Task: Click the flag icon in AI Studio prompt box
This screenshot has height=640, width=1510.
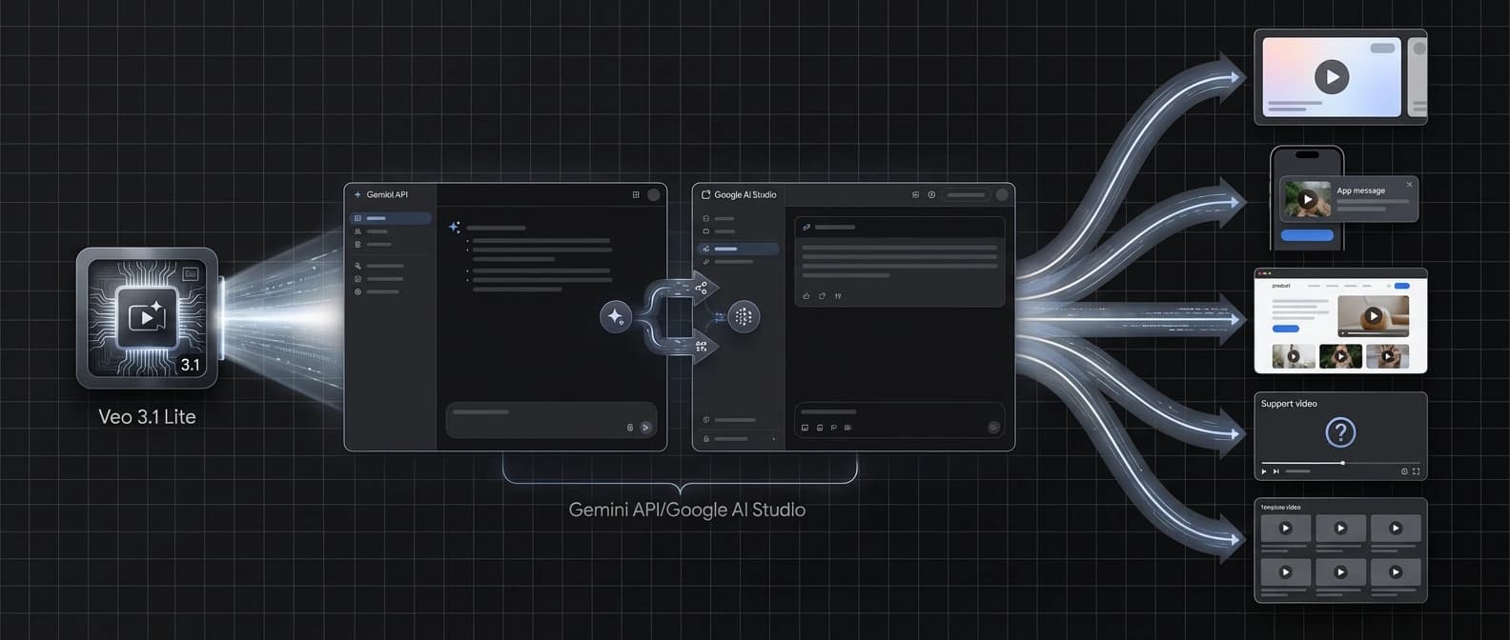Action: pyautogui.click(x=834, y=428)
